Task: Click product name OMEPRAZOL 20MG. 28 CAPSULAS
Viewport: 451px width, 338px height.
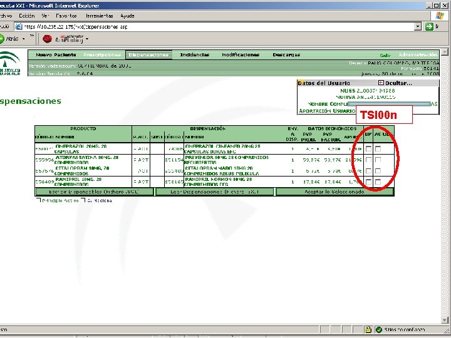Action: pyautogui.click(x=81, y=149)
